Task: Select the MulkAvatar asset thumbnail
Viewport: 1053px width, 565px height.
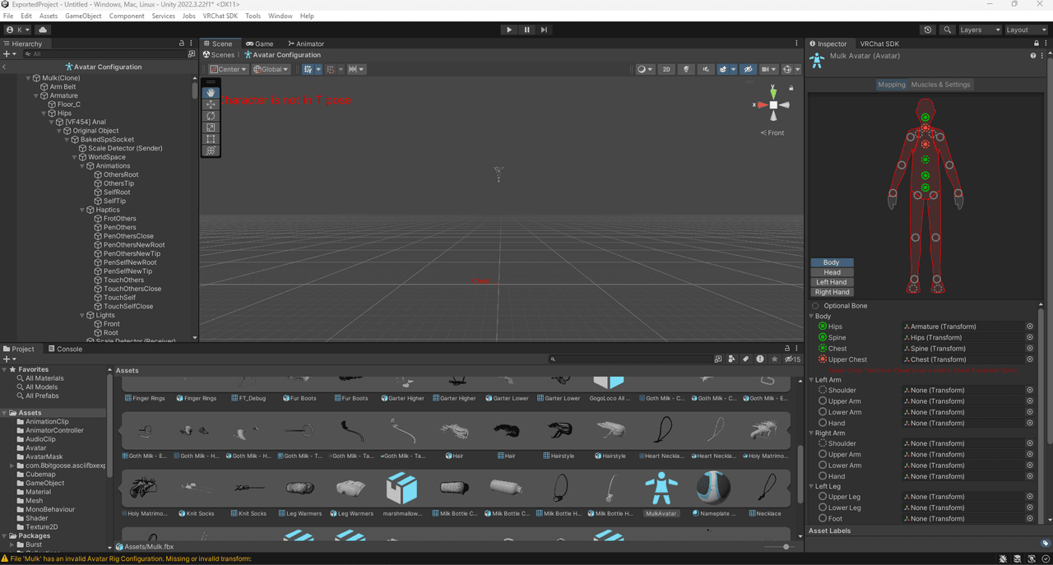Action: click(661, 489)
